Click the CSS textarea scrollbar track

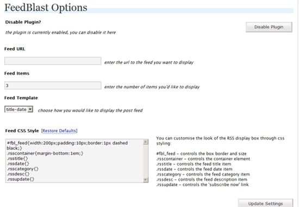pos(146,161)
